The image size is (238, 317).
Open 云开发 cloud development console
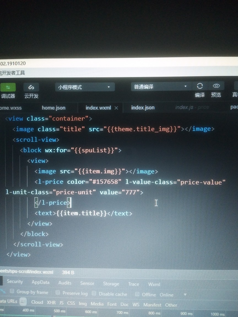(x=31, y=87)
